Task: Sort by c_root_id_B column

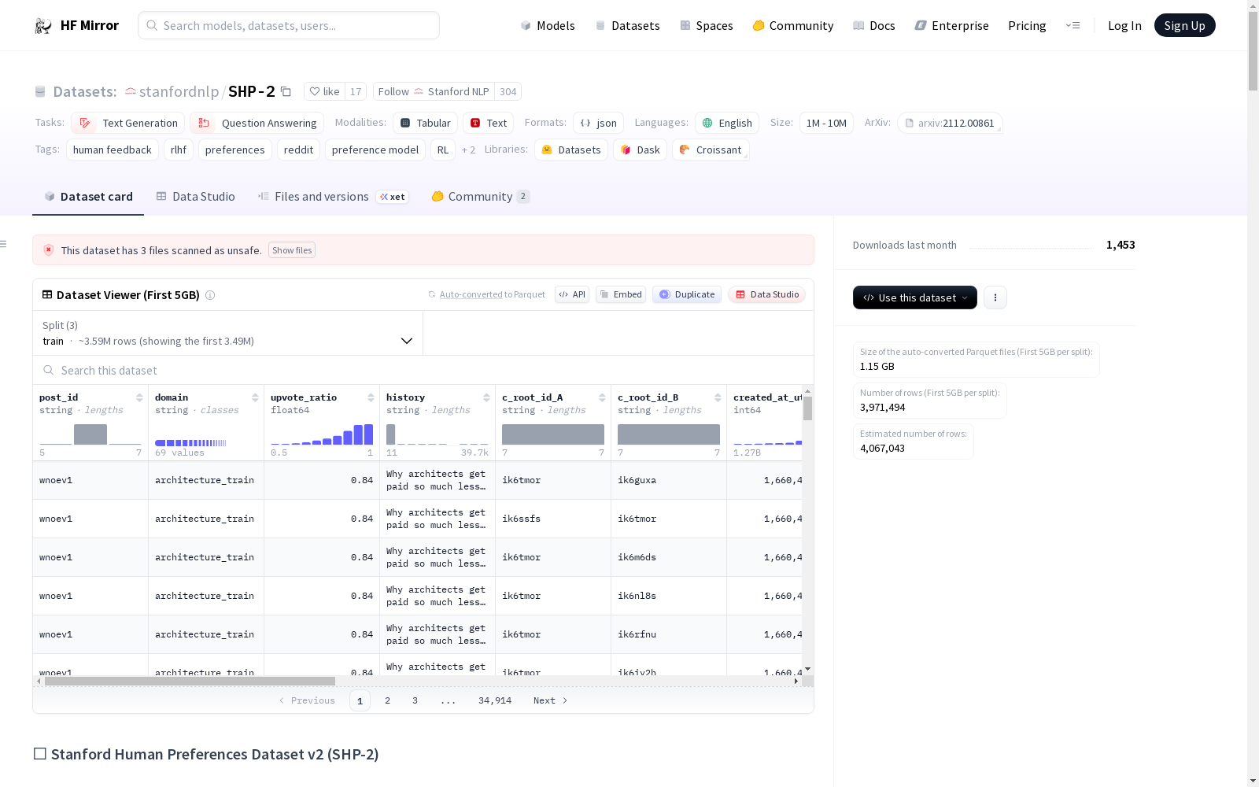Action: [718, 397]
